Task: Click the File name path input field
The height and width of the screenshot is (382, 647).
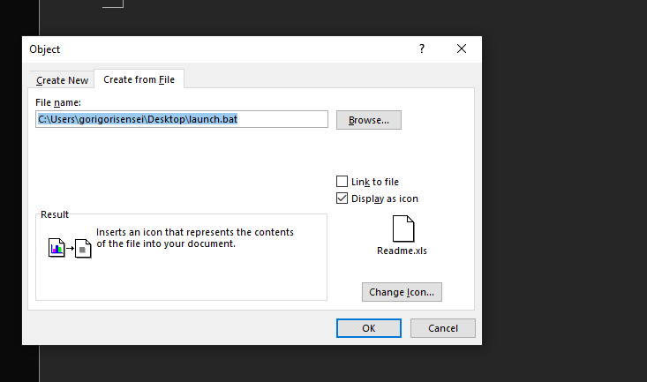Action: pos(182,119)
